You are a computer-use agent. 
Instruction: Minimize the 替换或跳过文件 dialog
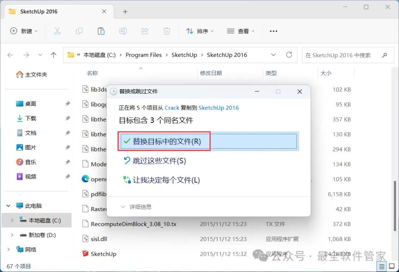pos(257,91)
